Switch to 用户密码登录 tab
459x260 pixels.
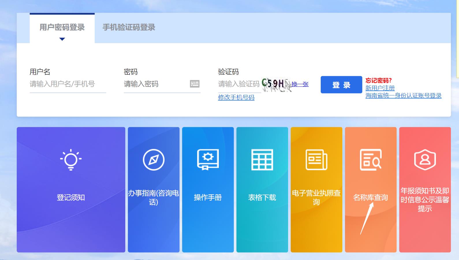(62, 28)
